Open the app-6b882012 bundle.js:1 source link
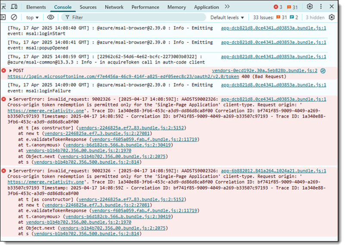 [273, 171]
